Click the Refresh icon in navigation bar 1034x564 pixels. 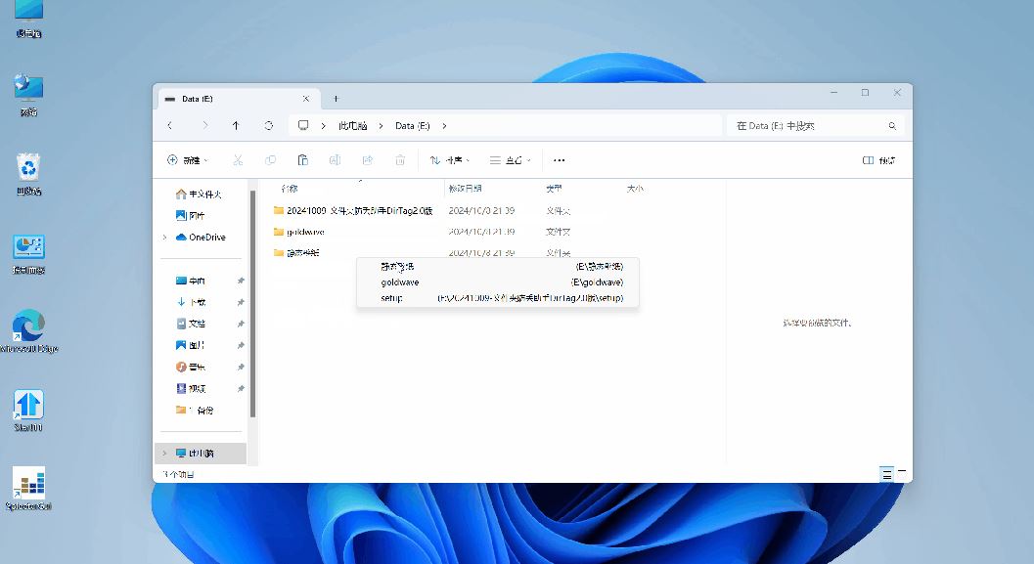coord(268,126)
